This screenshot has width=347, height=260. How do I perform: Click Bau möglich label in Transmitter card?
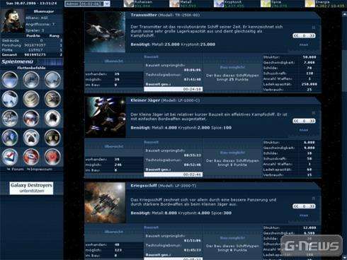(232, 67)
